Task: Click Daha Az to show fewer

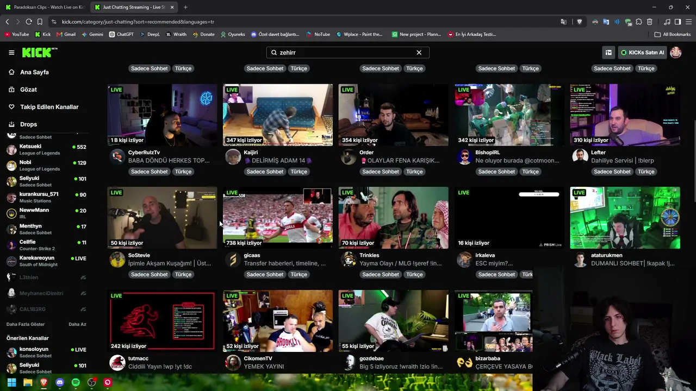Action: coord(77,324)
